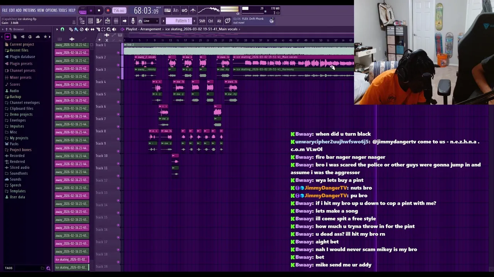Select the files tab icon in browser
Viewport: 494px width, 277px height.
[15, 37]
